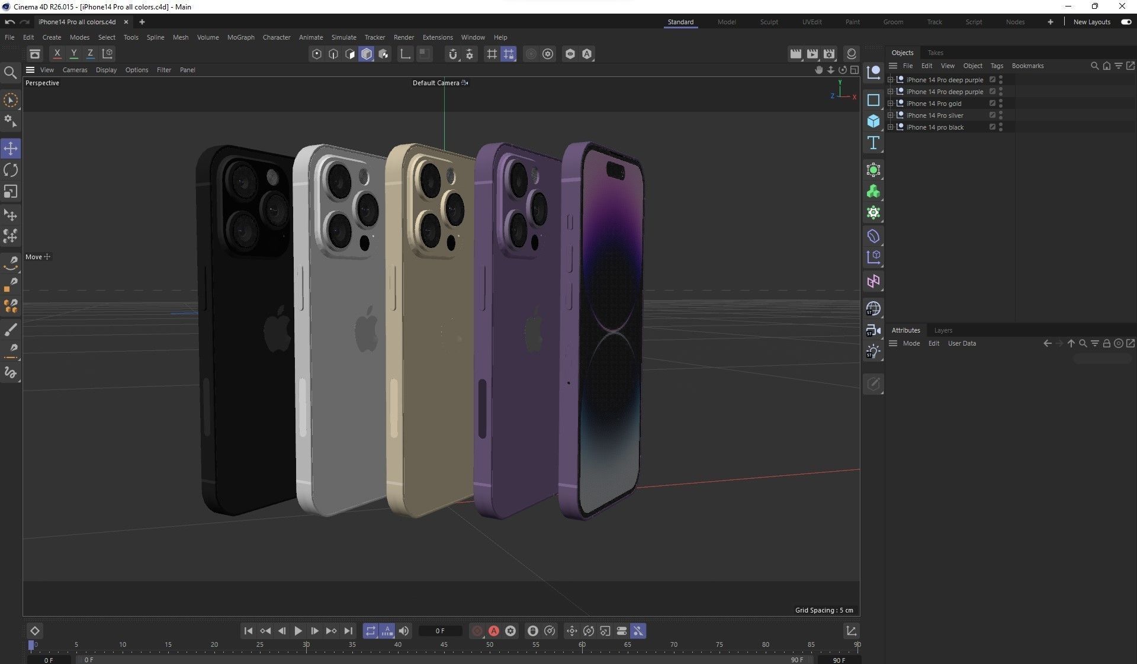
Task: Click the current frame field showing 0 F
Action: coord(439,631)
